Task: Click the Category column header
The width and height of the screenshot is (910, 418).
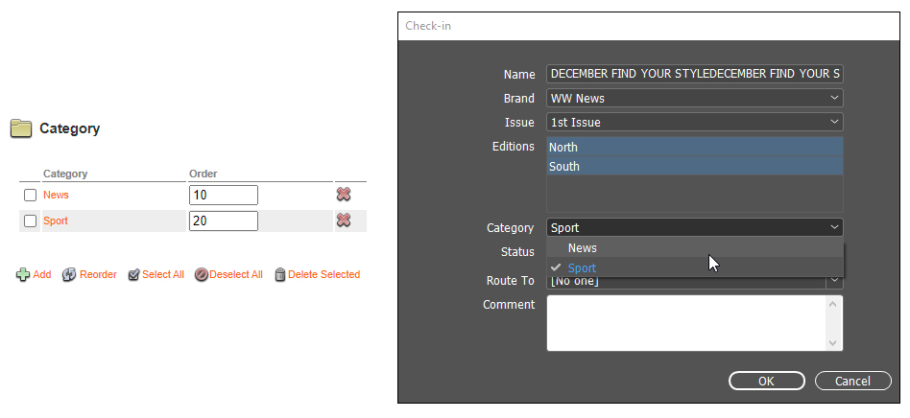Action: click(x=65, y=174)
